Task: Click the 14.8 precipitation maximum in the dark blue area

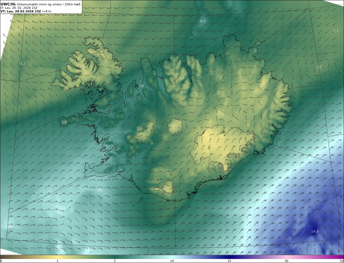Action: point(315,232)
